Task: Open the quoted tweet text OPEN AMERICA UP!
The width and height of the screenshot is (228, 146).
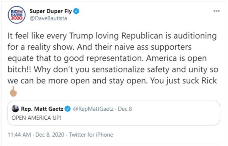Action: point(32,118)
